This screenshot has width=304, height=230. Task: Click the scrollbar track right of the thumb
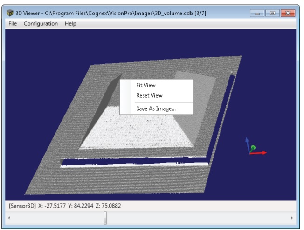(196, 218)
